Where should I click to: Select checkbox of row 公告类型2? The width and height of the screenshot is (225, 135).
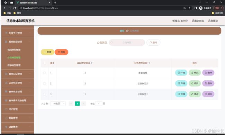[44, 83]
